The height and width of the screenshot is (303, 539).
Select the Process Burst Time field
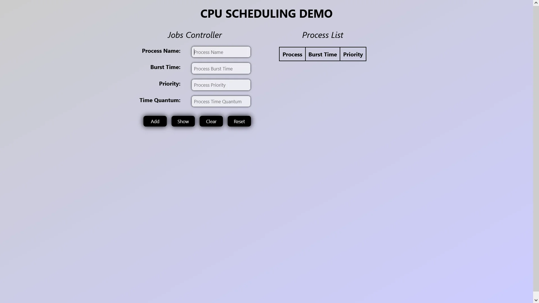[x=221, y=68]
